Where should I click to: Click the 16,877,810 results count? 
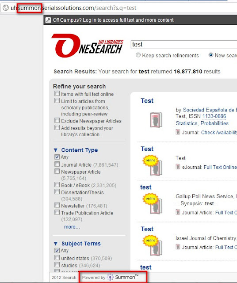(x=188, y=72)
